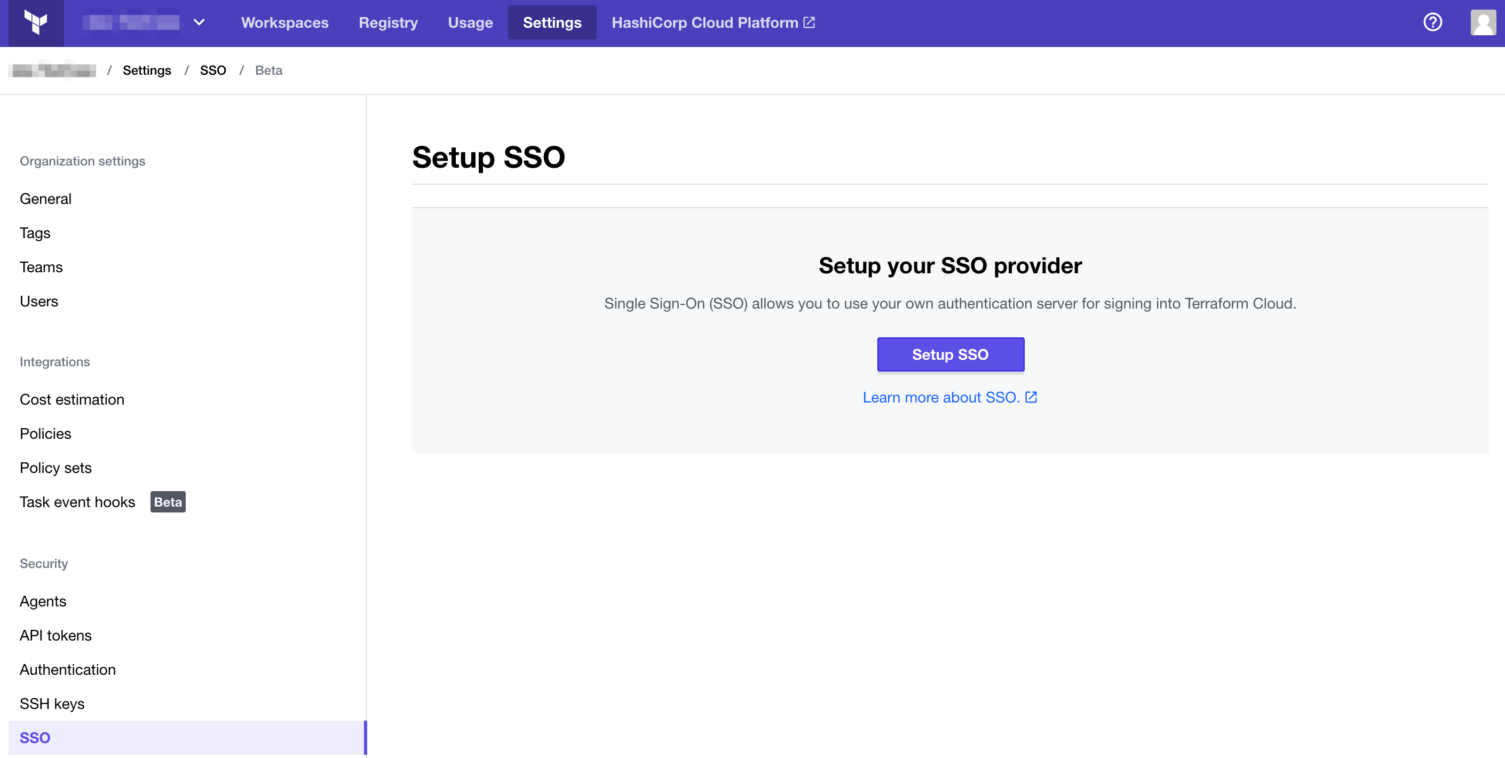Go to SSH keys settings
The height and width of the screenshot is (758, 1505).
(52, 704)
